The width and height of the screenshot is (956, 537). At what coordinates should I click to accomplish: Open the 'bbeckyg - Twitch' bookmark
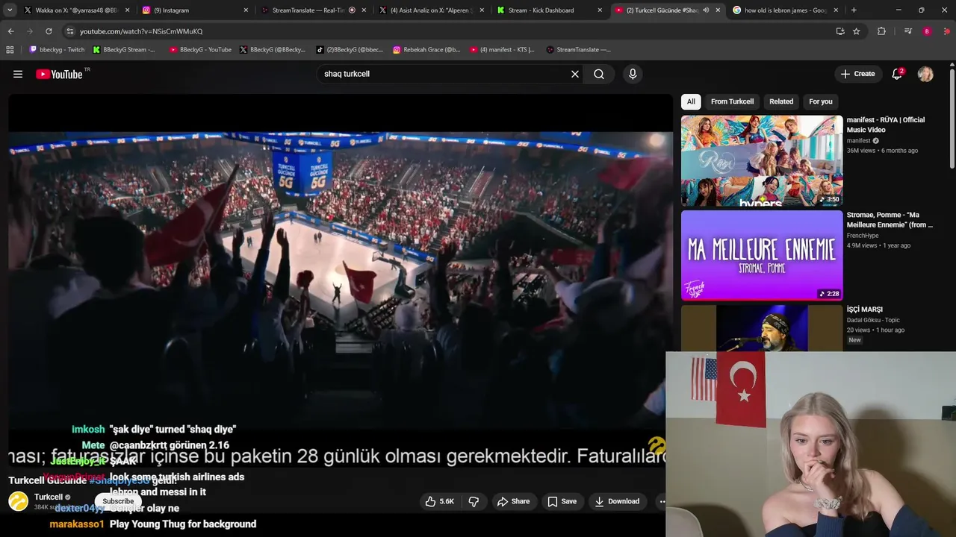[x=58, y=50]
